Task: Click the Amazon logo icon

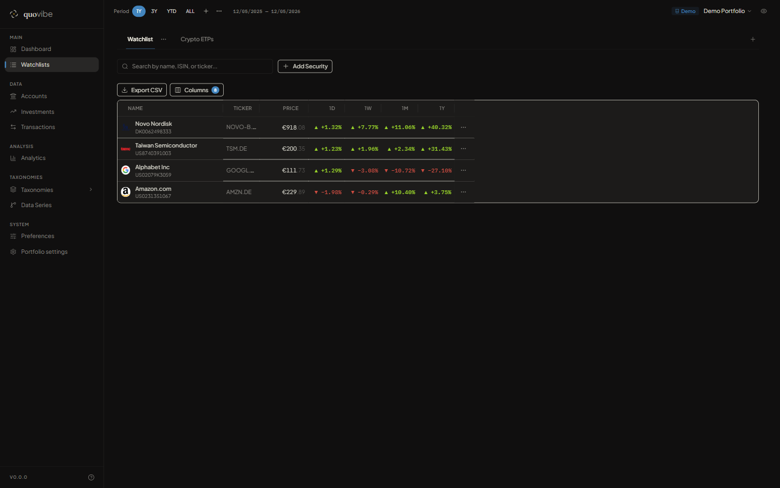Action: click(126, 192)
